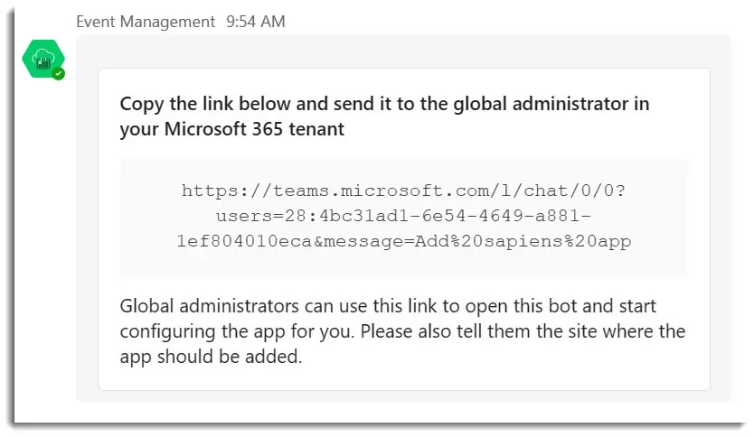Click the line starting "configuring the app for you"
754x437 pixels.
click(x=402, y=331)
